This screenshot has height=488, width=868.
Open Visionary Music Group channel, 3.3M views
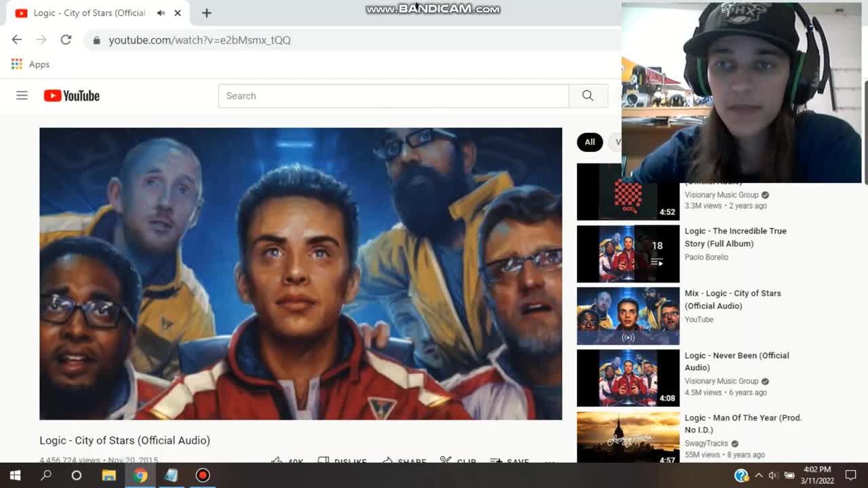tap(722, 195)
